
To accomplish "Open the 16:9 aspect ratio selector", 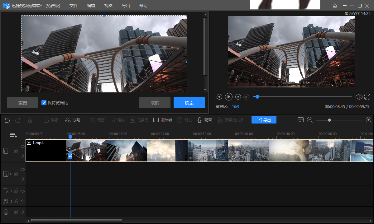I will (236, 106).
